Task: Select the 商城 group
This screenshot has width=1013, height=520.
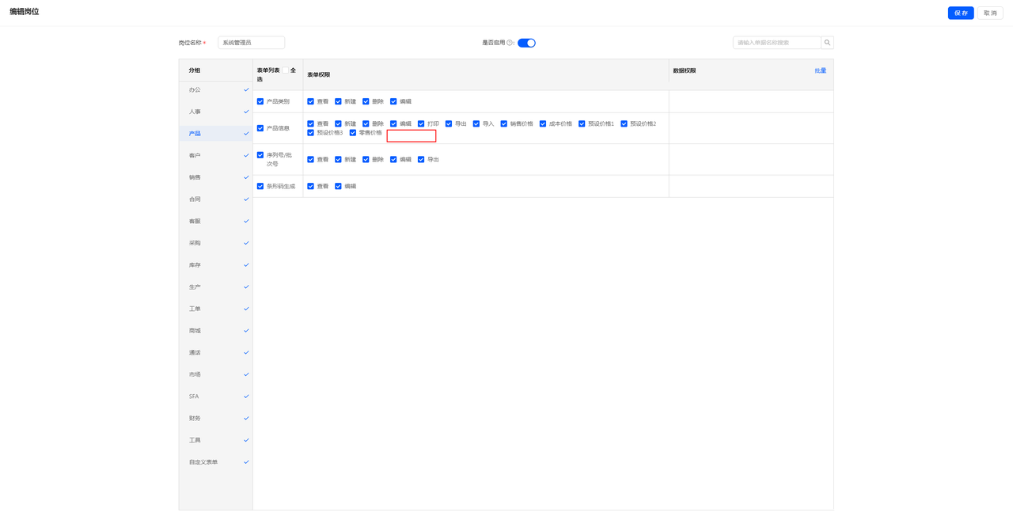Action: pyautogui.click(x=215, y=331)
